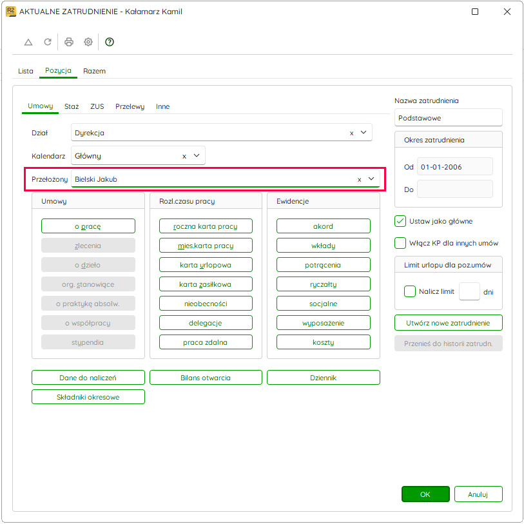
Task: Click the triangle icon in the toolbar
Action: (28, 42)
